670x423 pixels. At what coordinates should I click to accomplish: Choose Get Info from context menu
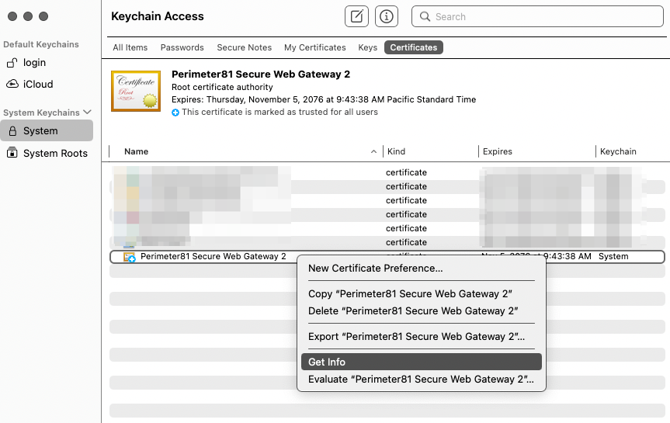tap(421, 362)
